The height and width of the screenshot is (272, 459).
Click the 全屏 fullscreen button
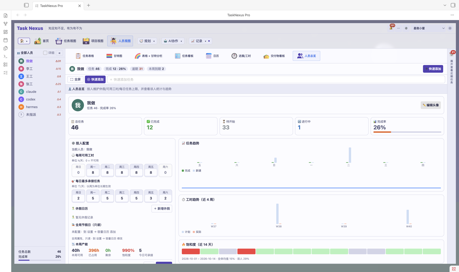click(75, 80)
